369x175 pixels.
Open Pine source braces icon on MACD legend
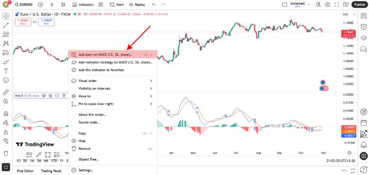[x=57, y=96]
